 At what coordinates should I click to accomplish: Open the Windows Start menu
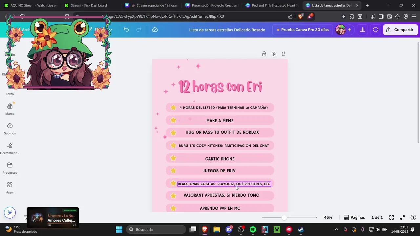click(x=119, y=229)
